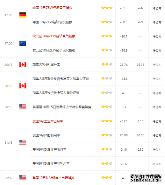Open 美国10月NAHB房产市场指数 link
Viewport: 165px width, 185px height.
[x=54, y=178]
